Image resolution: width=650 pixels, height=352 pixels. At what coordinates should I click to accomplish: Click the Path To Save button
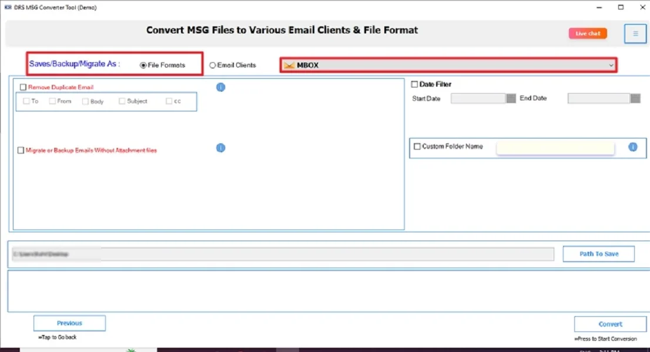pos(598,253)
